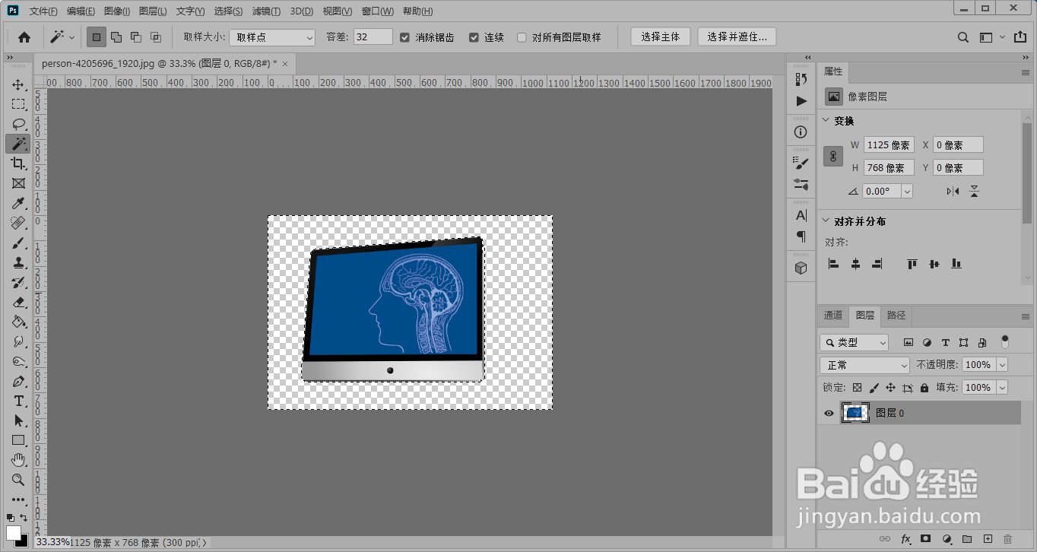Choose add to selection mode
Image resolution: width=1037 pixels, height=552 pixels.
click(116, 37)
